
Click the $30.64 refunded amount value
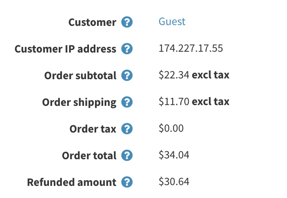pyautogui.click(x=174, y=181)
